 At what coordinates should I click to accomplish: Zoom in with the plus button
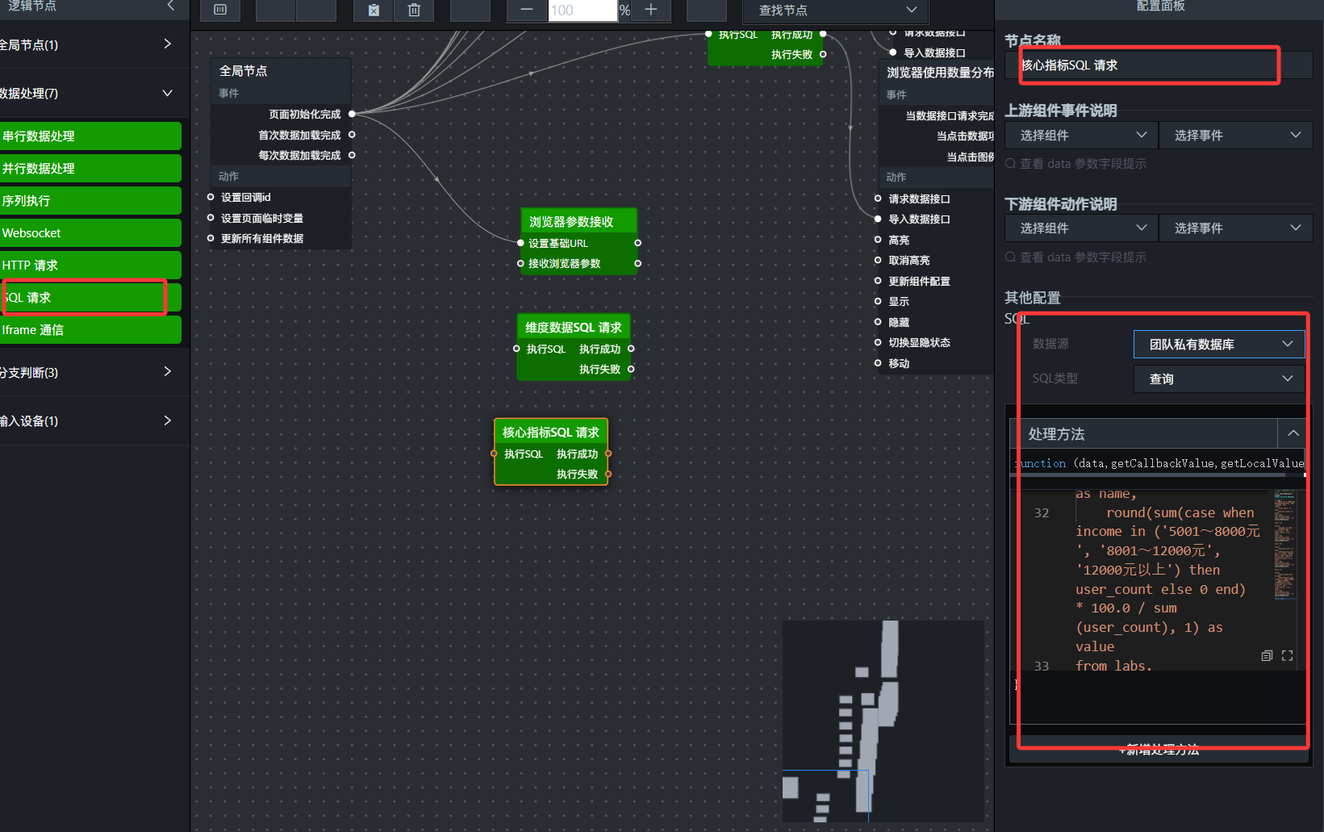pos(651,10)
